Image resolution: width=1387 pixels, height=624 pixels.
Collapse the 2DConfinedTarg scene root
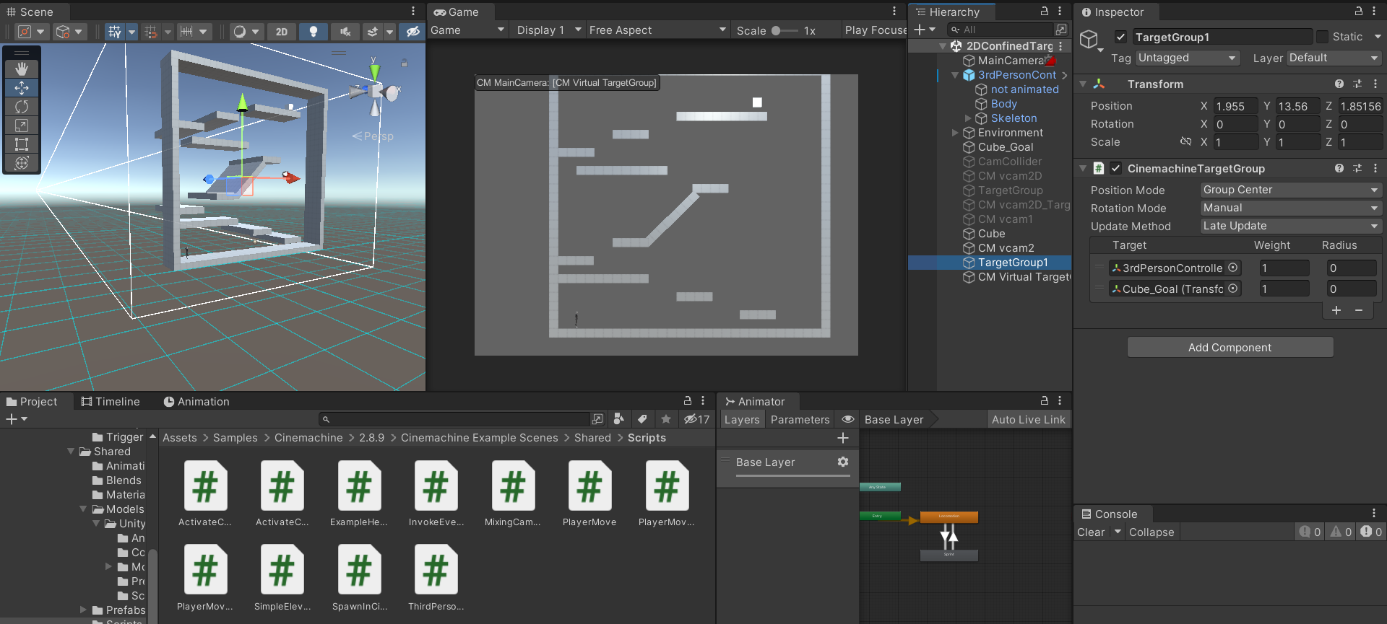(x=943, y=46)
